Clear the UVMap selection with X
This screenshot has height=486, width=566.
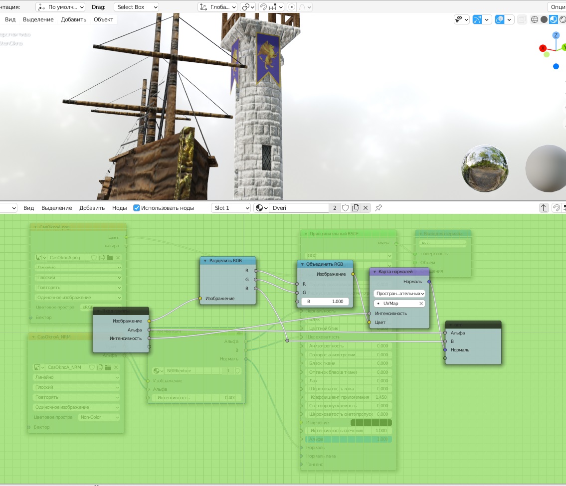[x=421, y=304]
